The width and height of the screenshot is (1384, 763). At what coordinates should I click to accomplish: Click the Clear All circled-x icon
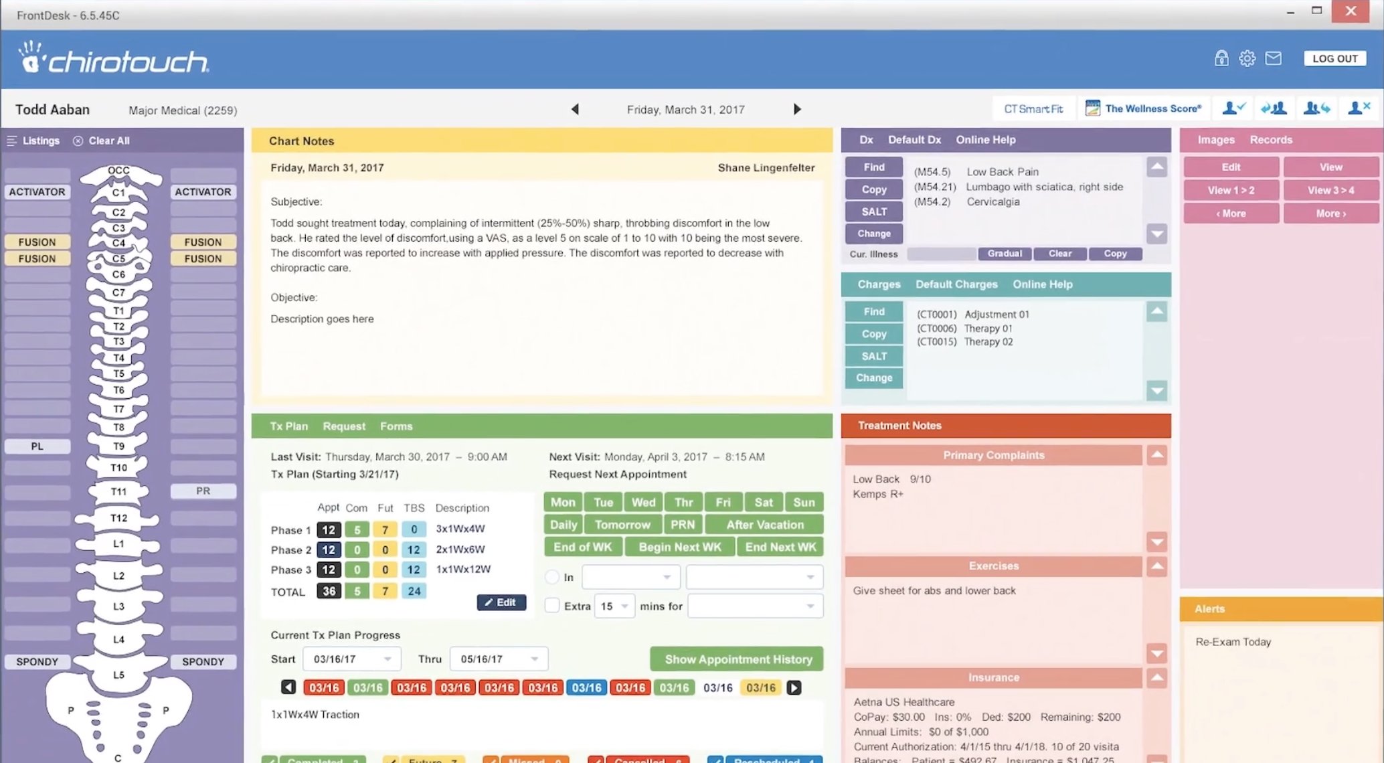coord(78,141)
